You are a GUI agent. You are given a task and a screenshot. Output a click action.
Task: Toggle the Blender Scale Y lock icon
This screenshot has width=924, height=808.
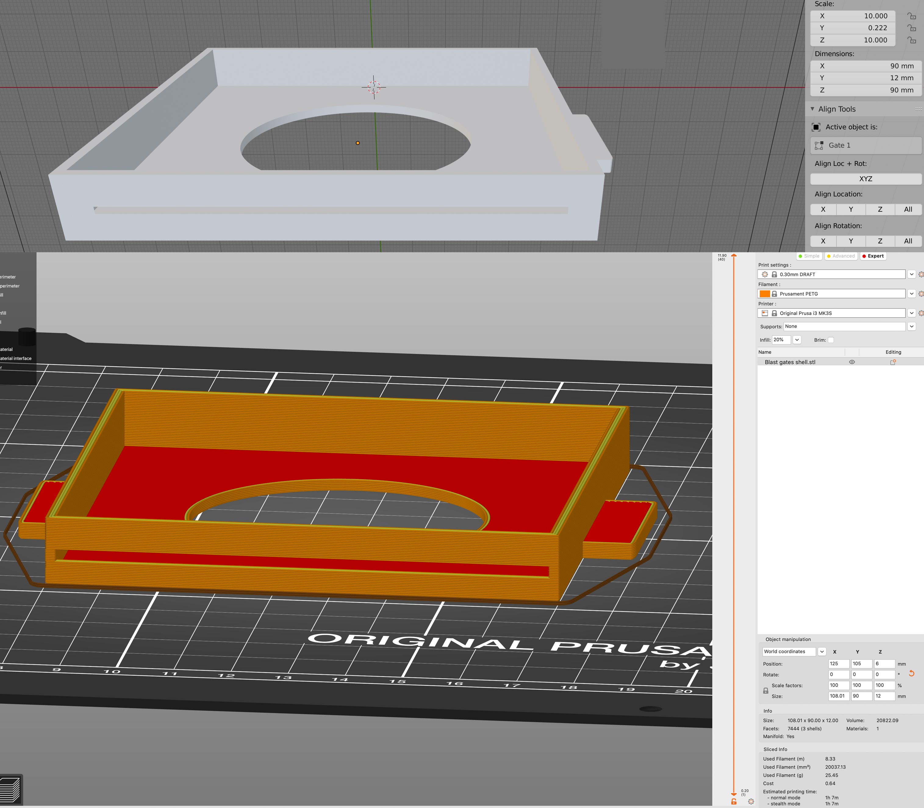911,28
